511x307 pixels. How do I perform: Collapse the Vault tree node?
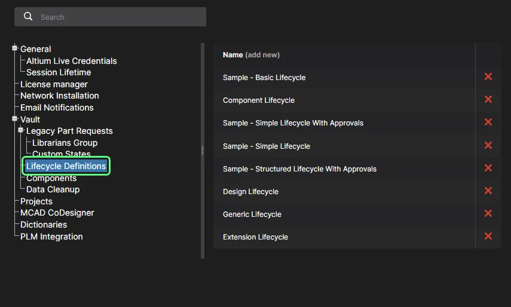coord(16,119)
